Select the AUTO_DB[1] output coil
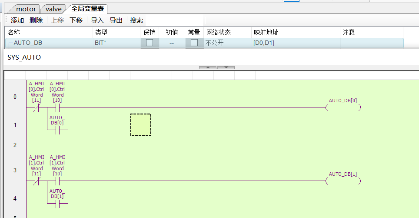 tap(343, 181)
